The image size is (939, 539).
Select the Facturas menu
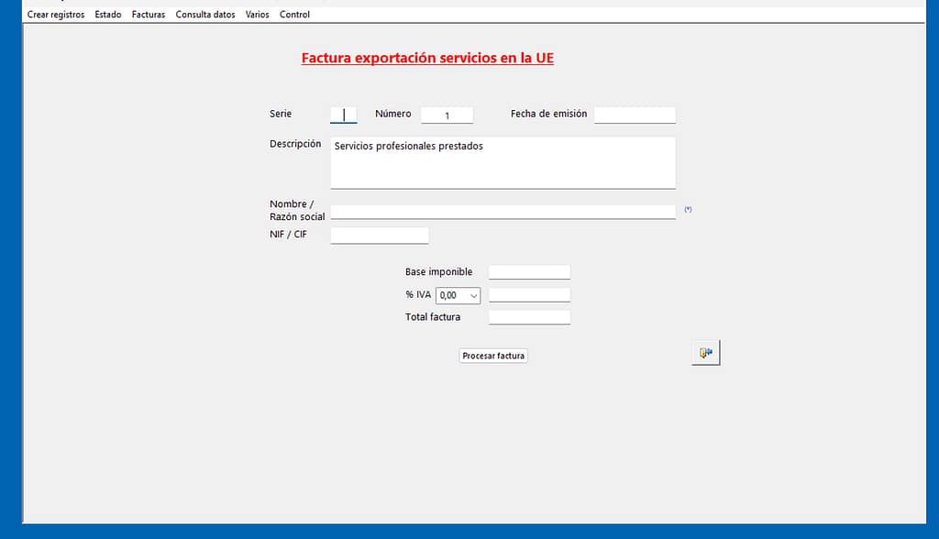click(x=149, y=15)
